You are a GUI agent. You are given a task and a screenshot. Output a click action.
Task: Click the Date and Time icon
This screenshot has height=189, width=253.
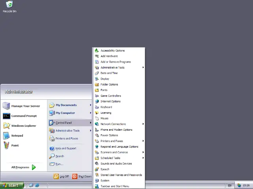pyautogui.click(x=97, y=73)
